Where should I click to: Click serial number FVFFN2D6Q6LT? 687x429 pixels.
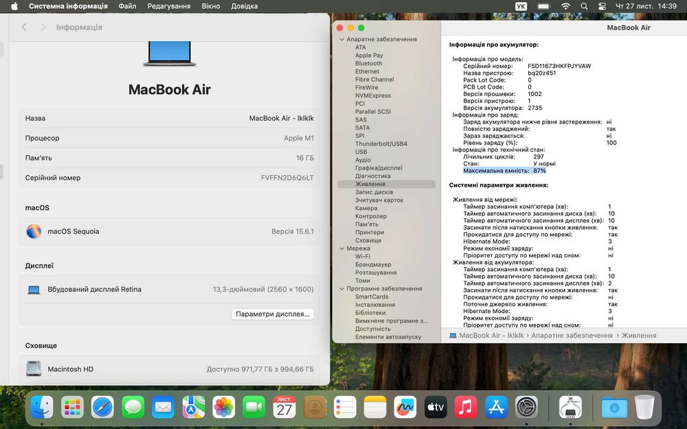pyautogui.click(x=287, y=178)
